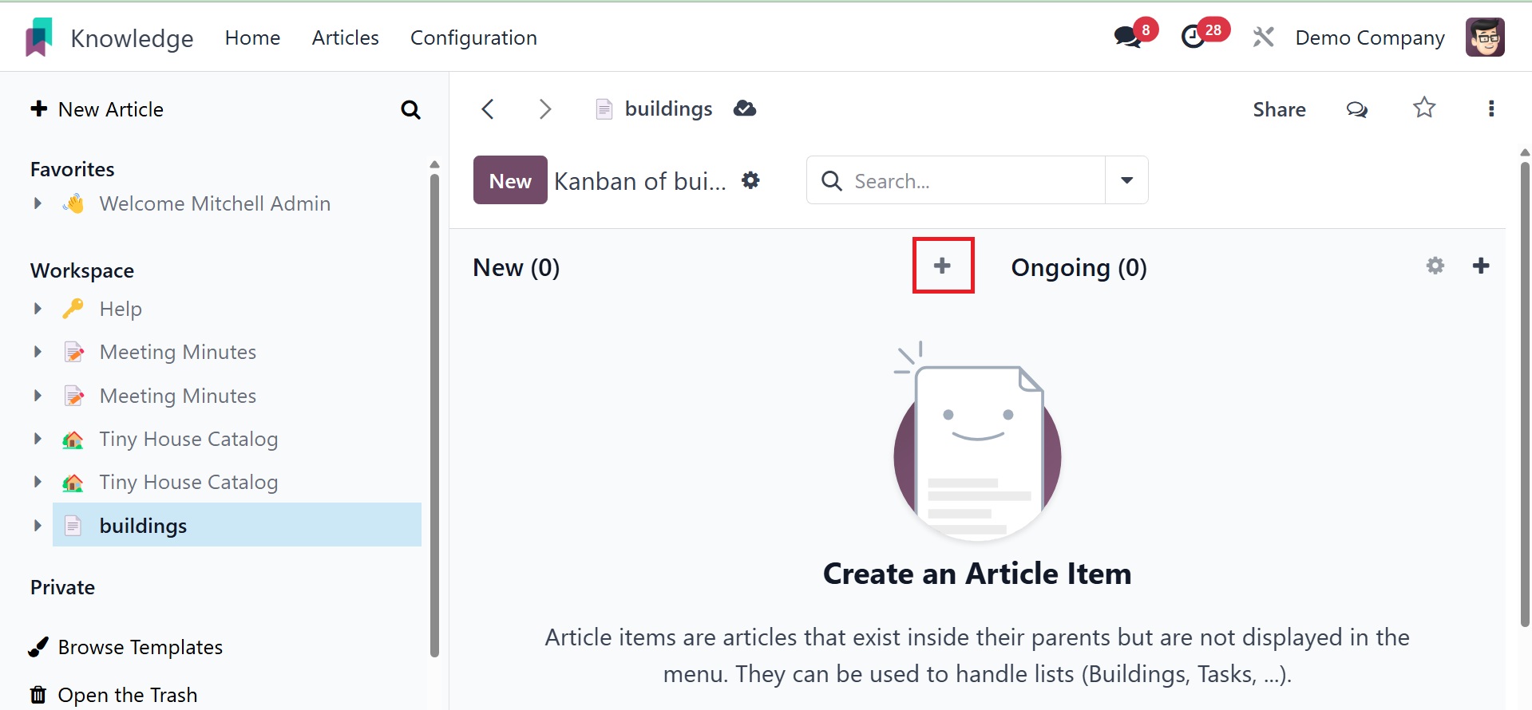Open the Configuration menu

(473, 37)
